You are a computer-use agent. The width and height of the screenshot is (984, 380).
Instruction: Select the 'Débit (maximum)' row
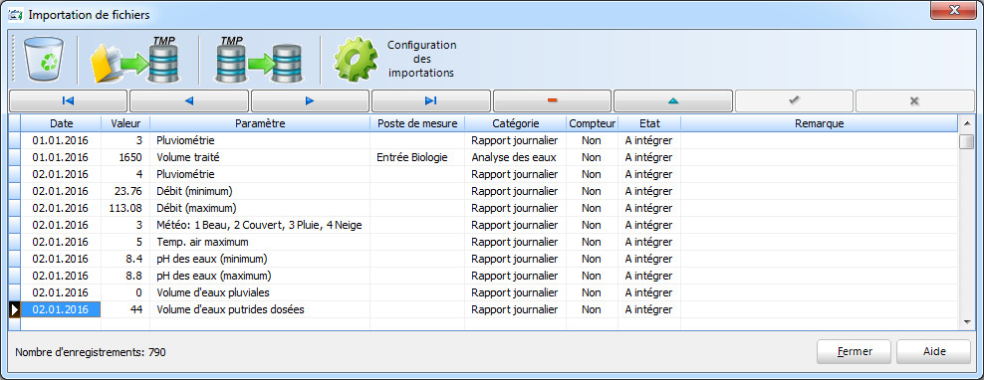click(x=489, y=208)
